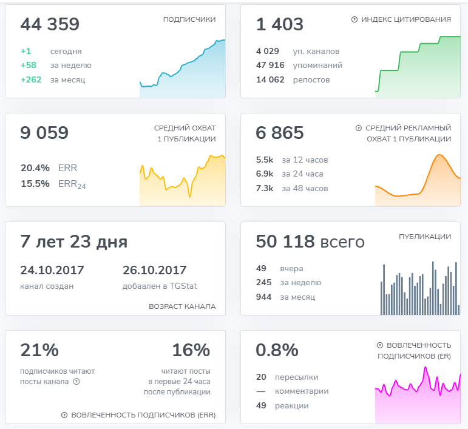Click the добавлен в TGStat caption
Viewport: 468px width, 429px height.
point(160,286)
